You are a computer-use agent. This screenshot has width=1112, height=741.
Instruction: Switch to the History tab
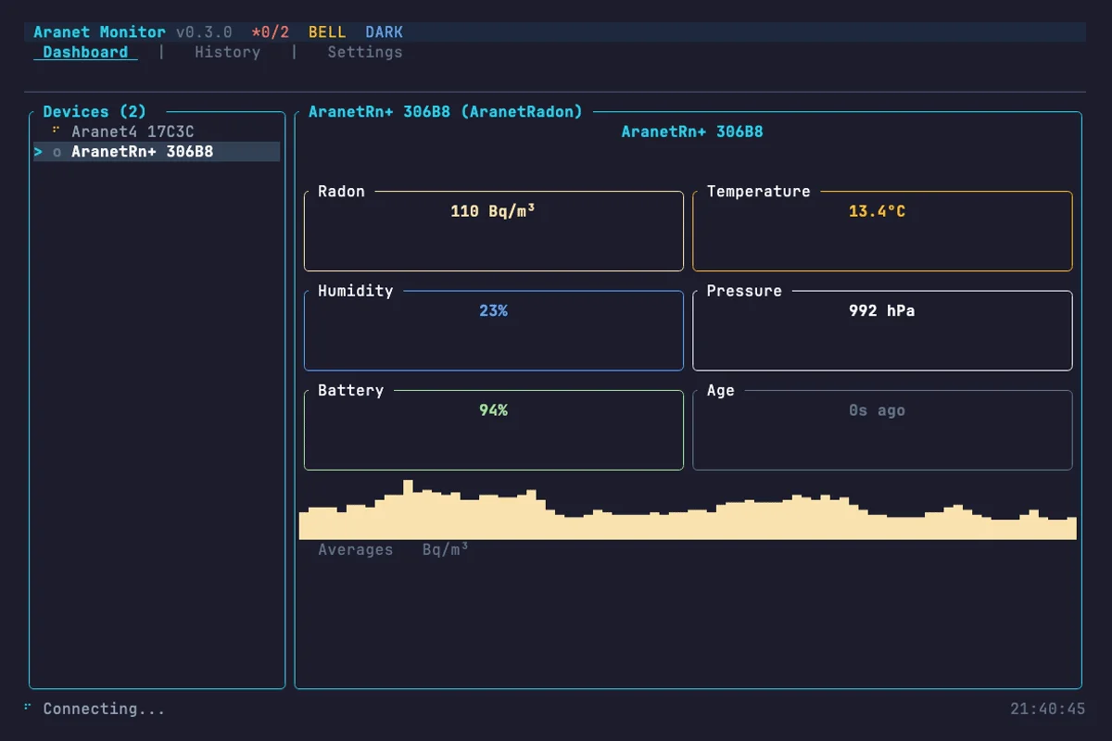coord(227,52)
